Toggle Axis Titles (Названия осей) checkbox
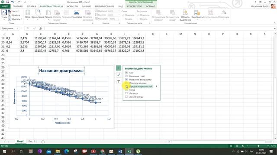 click(x=126, y=76)
